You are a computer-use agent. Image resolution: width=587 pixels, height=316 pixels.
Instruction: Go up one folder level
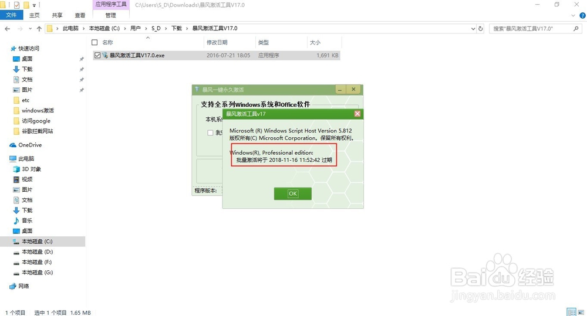point(39,28)
